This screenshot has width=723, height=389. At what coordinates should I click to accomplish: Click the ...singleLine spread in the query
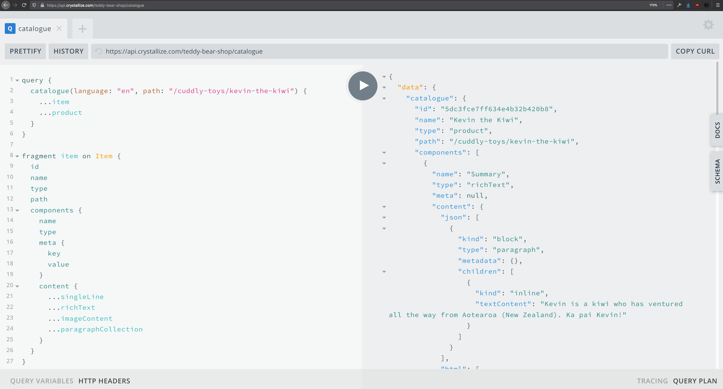point(76,297)
